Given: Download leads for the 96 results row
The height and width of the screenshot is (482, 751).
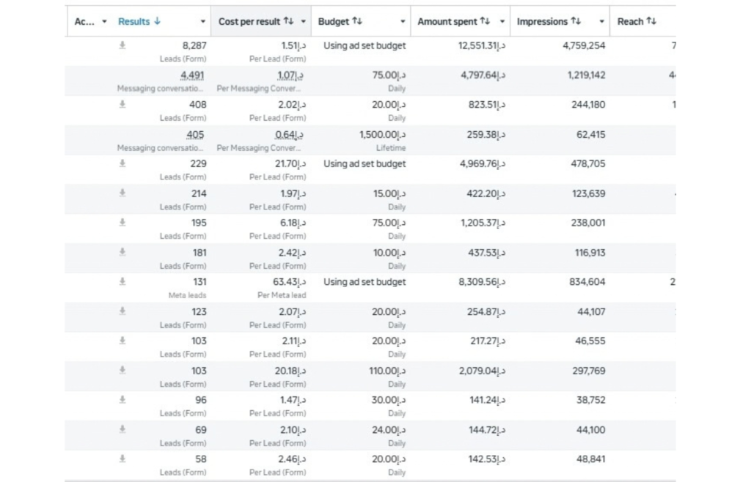Looking at the screenshot, I should pyautogui.click(x=122, y=400).
